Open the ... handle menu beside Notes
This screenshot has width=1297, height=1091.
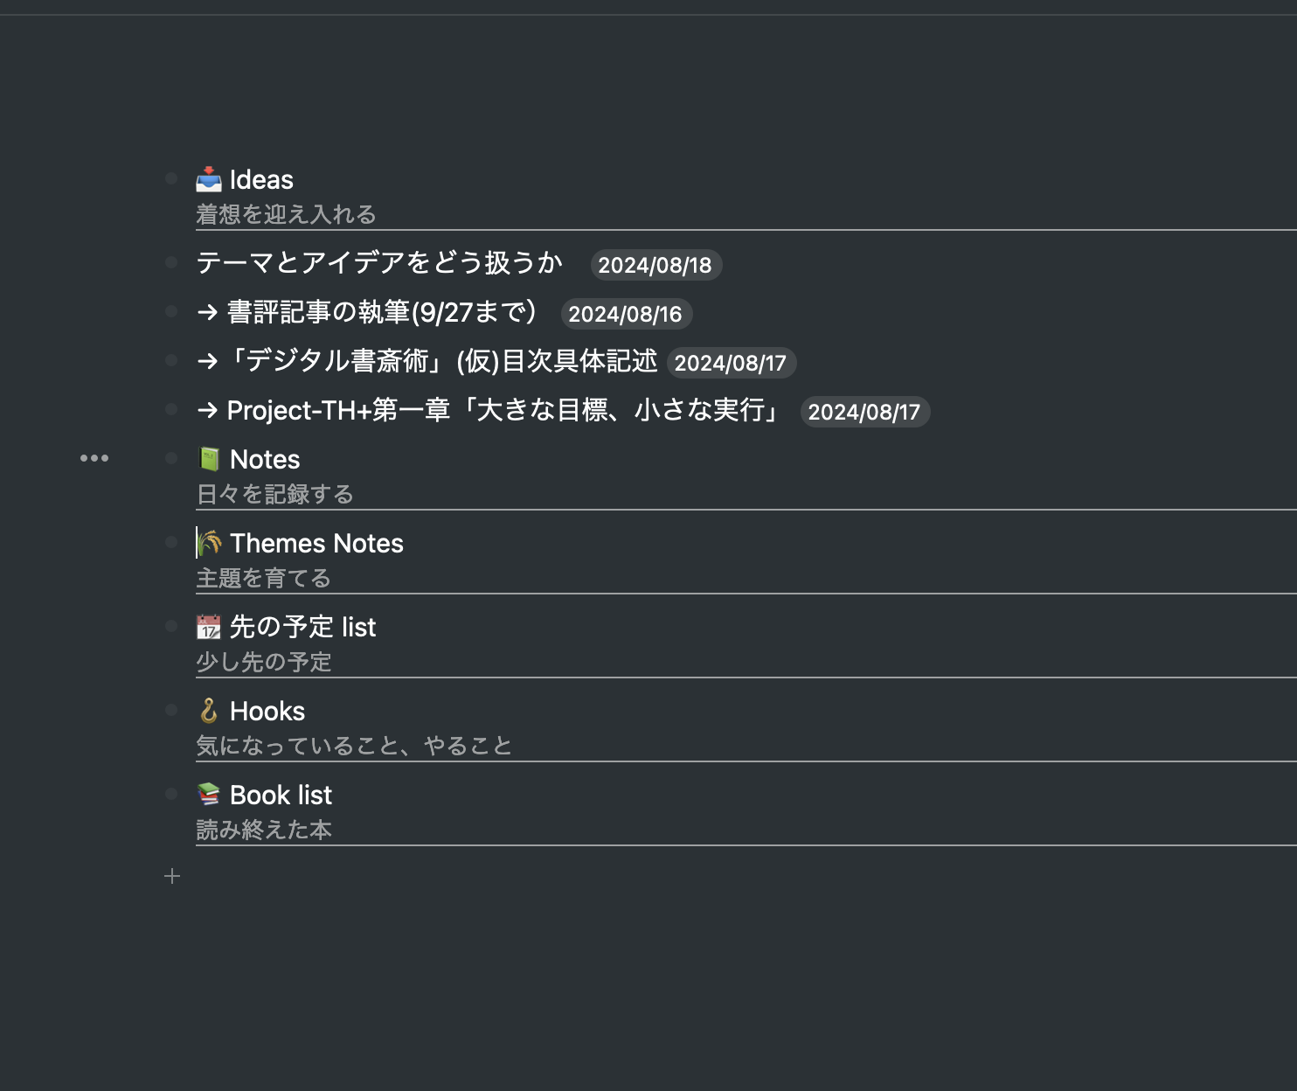pyautogui.click(x=94, y=458)
